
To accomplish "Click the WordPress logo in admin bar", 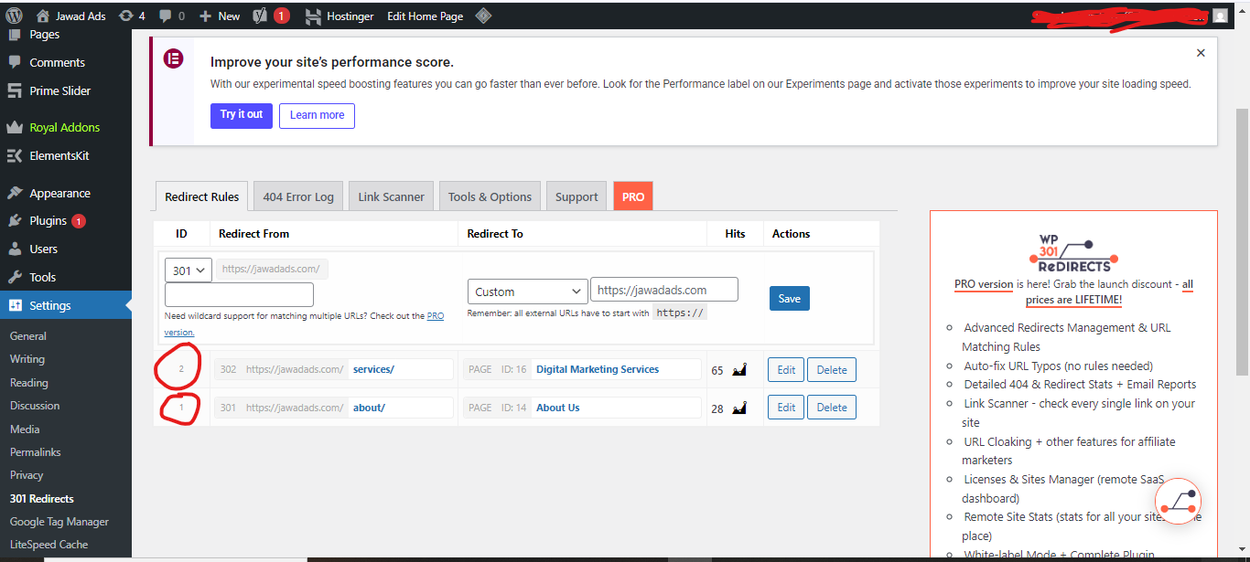I will click(x=14, y=16).
